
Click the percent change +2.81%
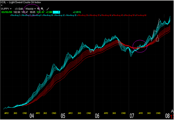(x=77, y=12)
